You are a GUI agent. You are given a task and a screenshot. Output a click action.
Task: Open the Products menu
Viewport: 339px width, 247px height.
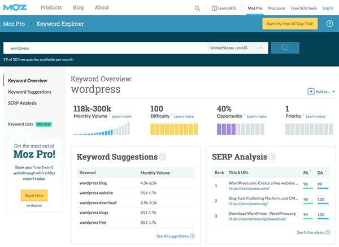pos(51,7)
